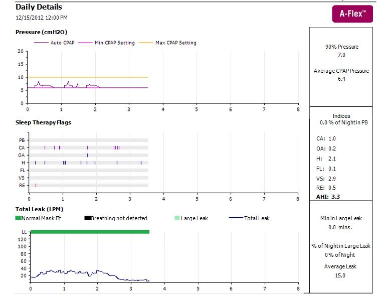Click the 90% Pressure value 7.0
The width and height of the screenshot is (384, 295).
click(341, 55)
